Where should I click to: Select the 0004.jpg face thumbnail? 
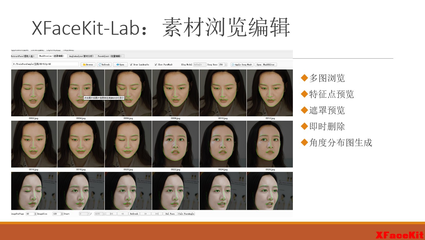click(x=81, y=93)
